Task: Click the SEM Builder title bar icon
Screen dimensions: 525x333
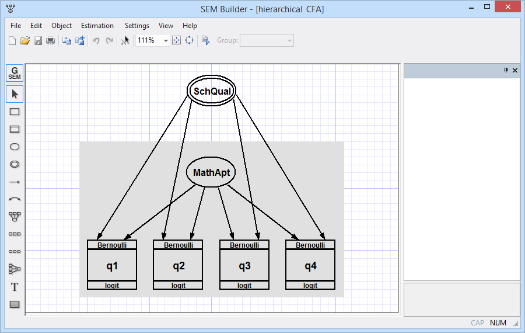Action: point(10,9)
